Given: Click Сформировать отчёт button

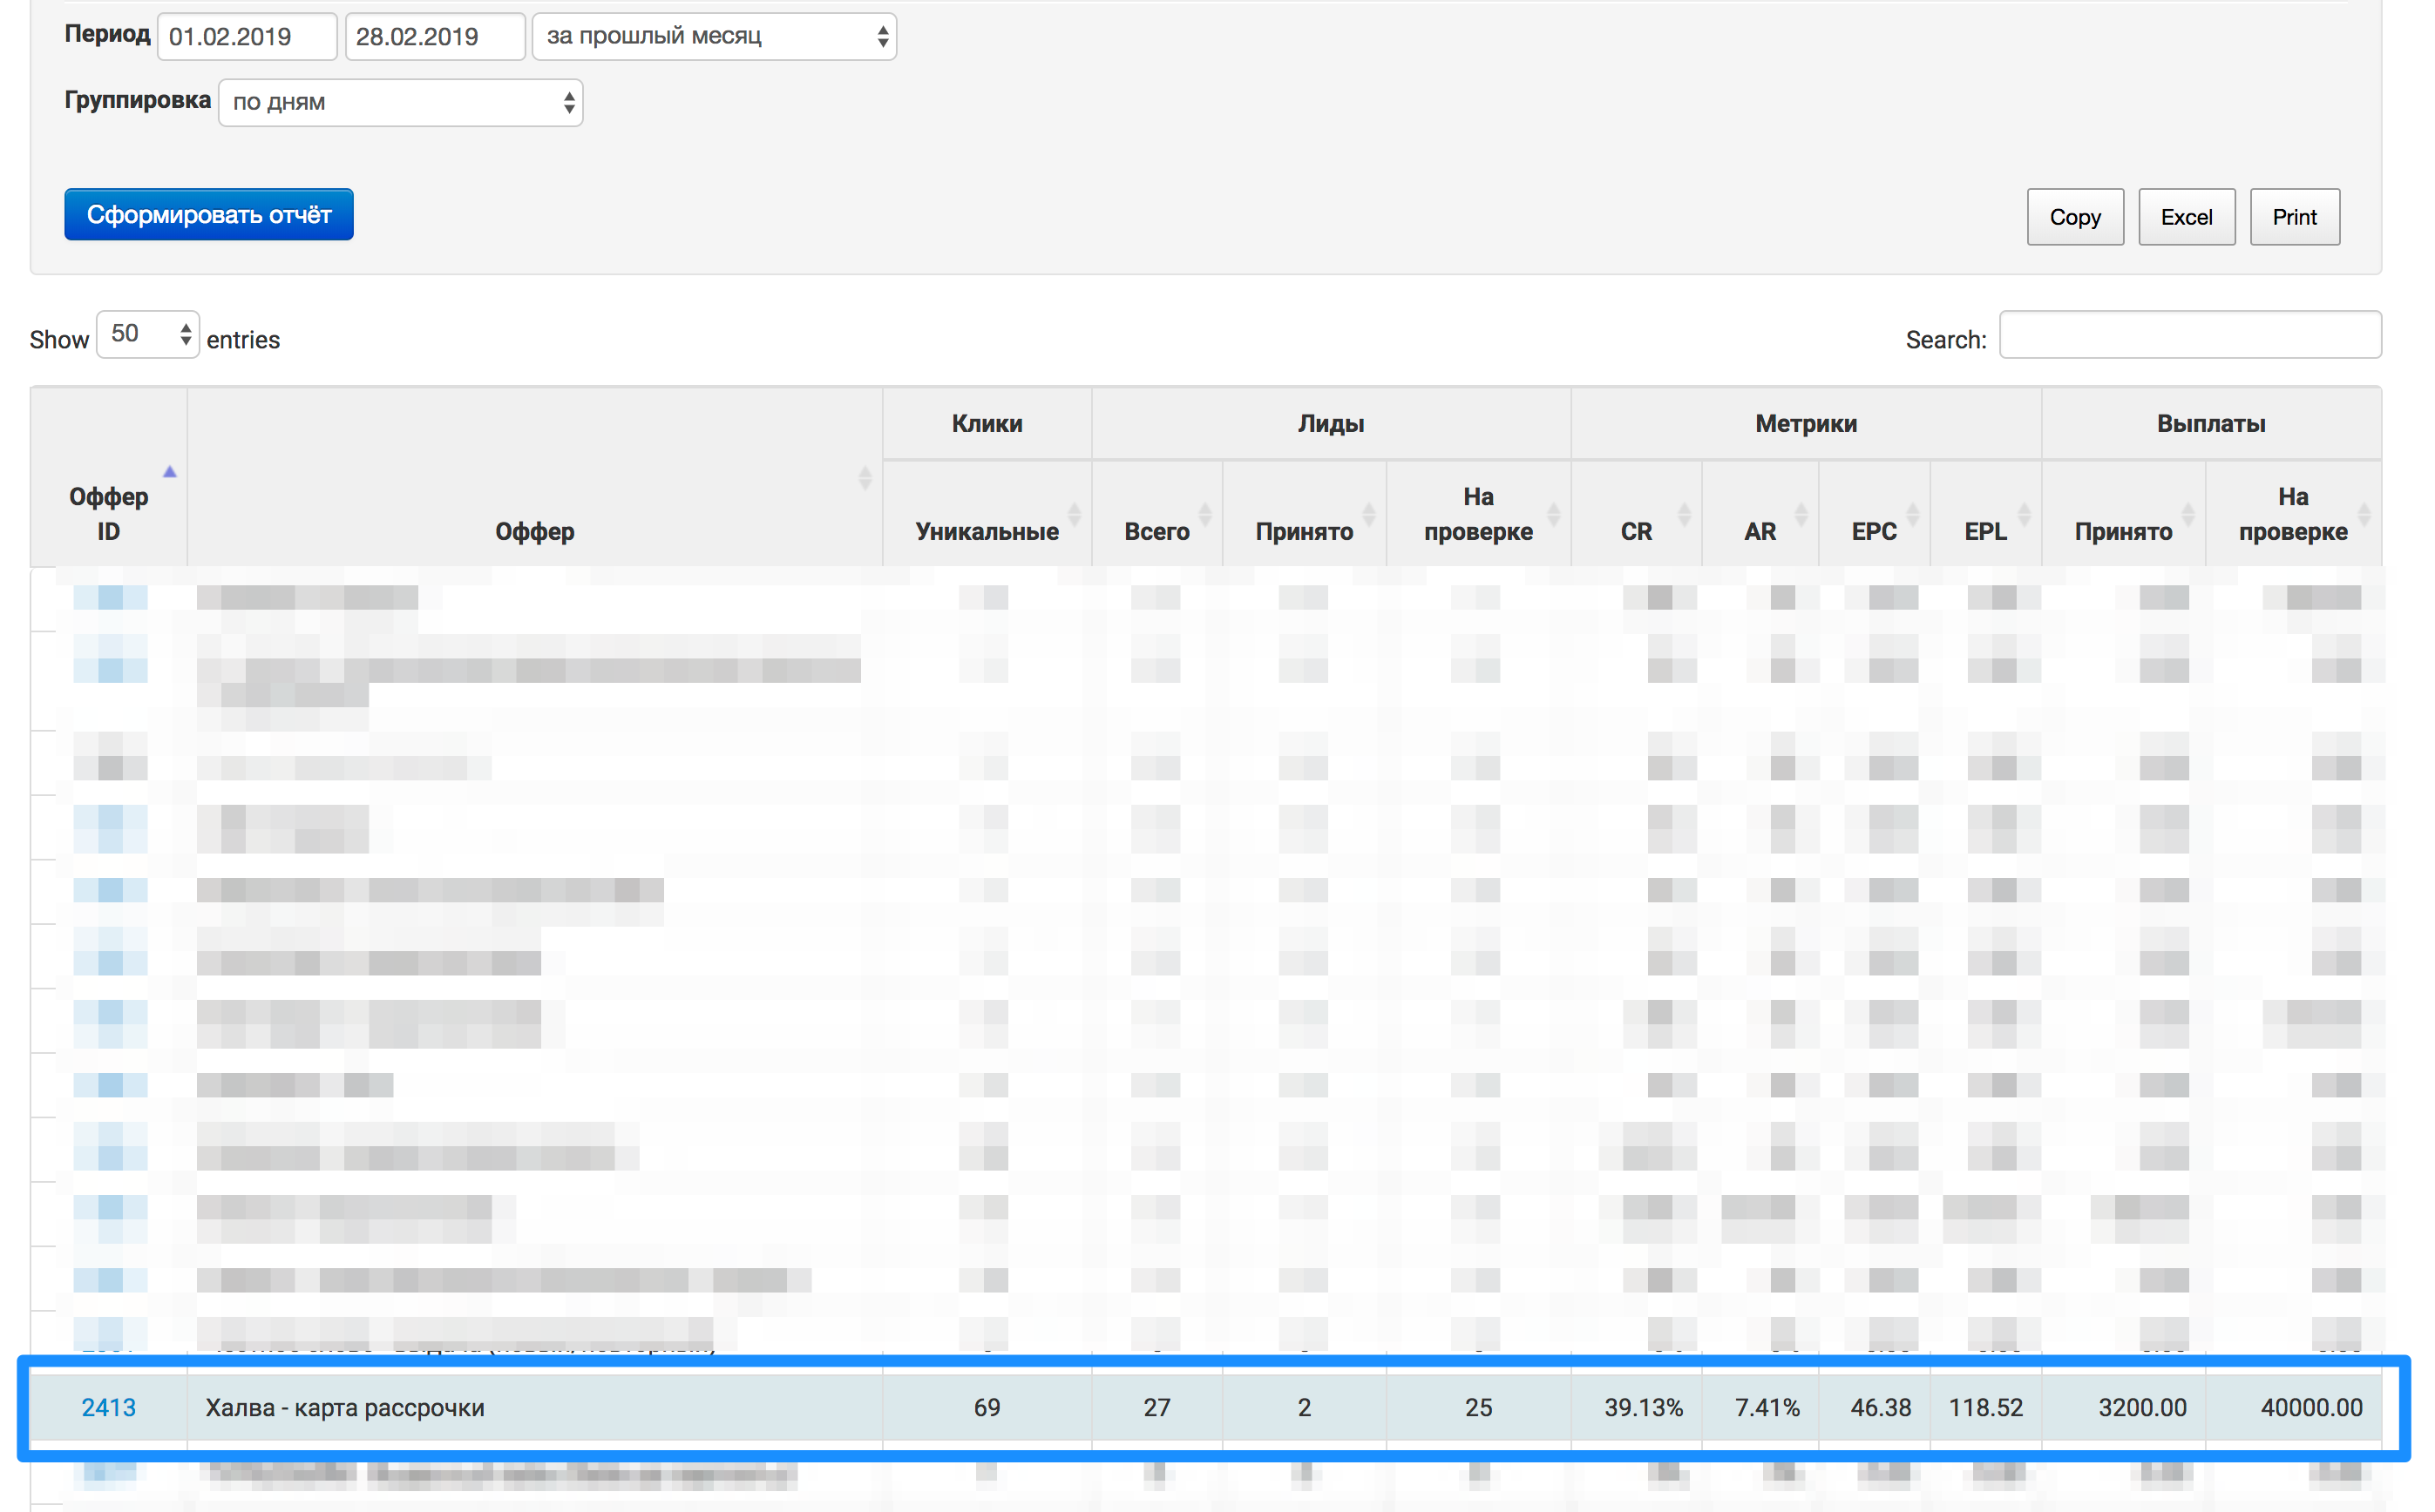Looking at the screenshot, I should pos(209,215).
